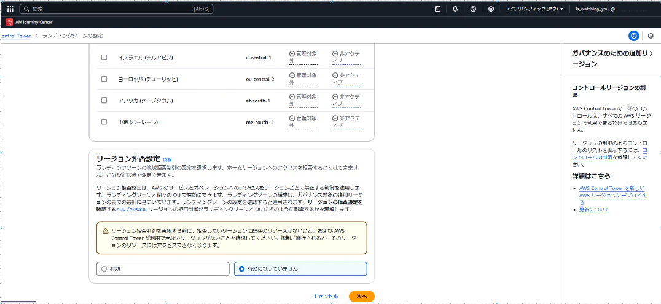Launch CloudShell from the top bar

point(437,9)
